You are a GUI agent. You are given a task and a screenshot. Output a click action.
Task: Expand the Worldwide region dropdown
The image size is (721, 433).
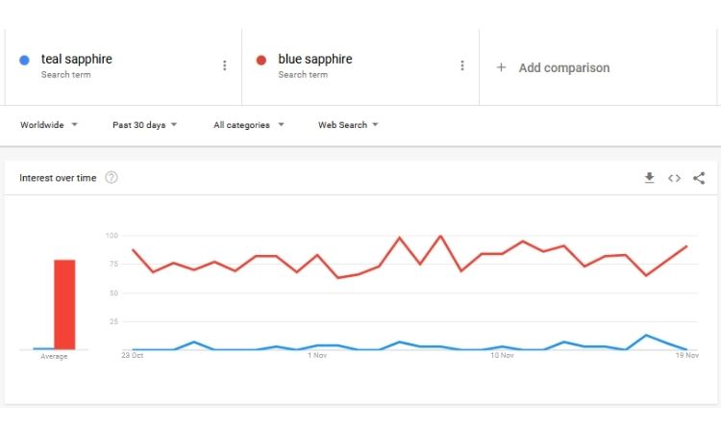pyautogui.click(x=49, y=125)
